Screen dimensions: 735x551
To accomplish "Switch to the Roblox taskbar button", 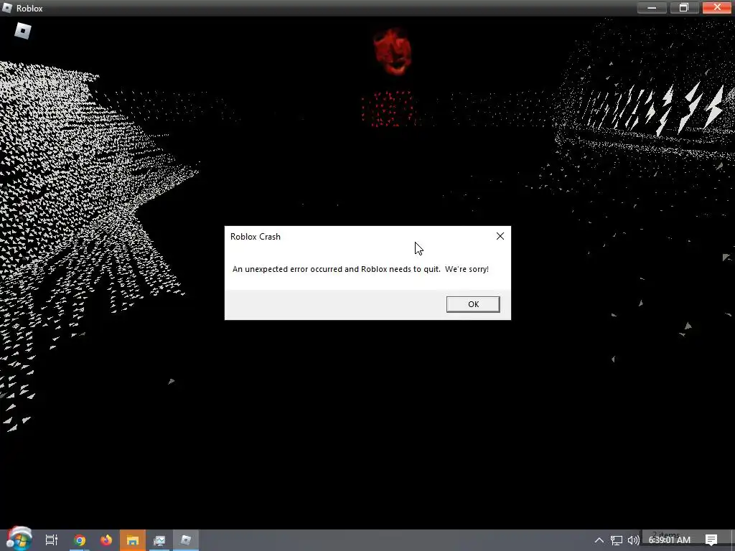I will pos(186,540).
